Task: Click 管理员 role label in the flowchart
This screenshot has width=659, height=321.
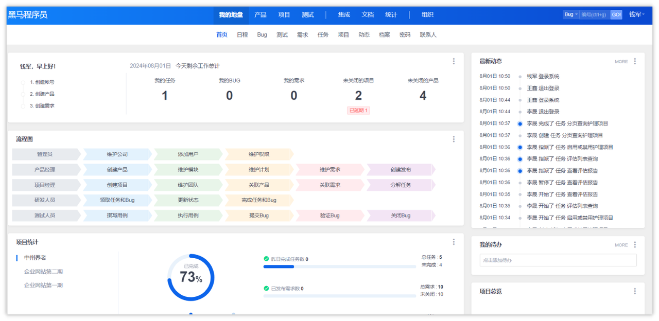Action: 44,154
